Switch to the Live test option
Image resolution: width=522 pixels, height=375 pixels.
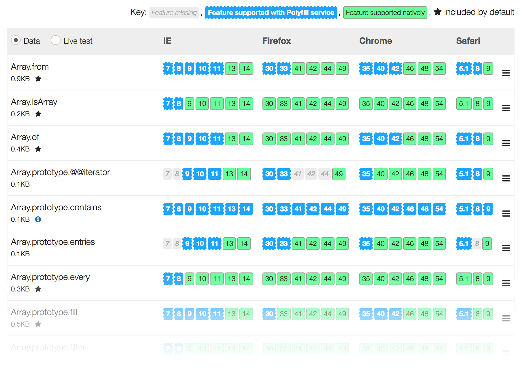point(56,40)
